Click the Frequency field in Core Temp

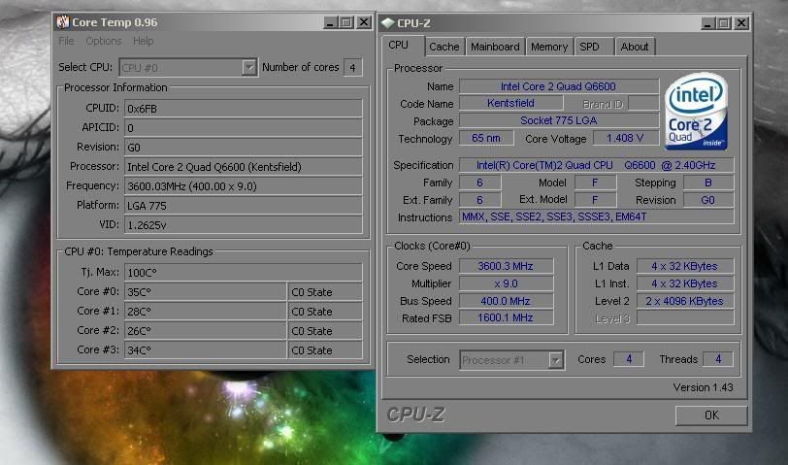coord(243,185)
